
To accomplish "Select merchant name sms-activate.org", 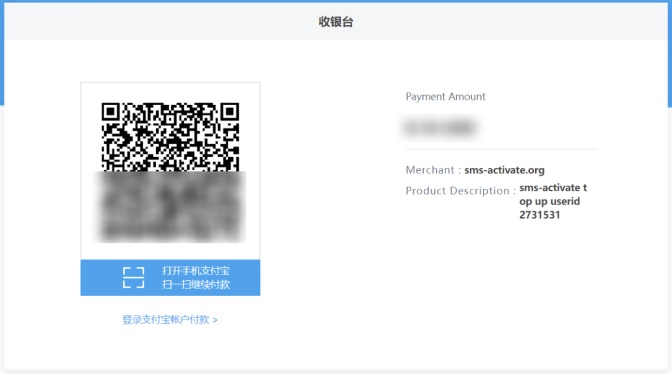I will tap(505, 170).
